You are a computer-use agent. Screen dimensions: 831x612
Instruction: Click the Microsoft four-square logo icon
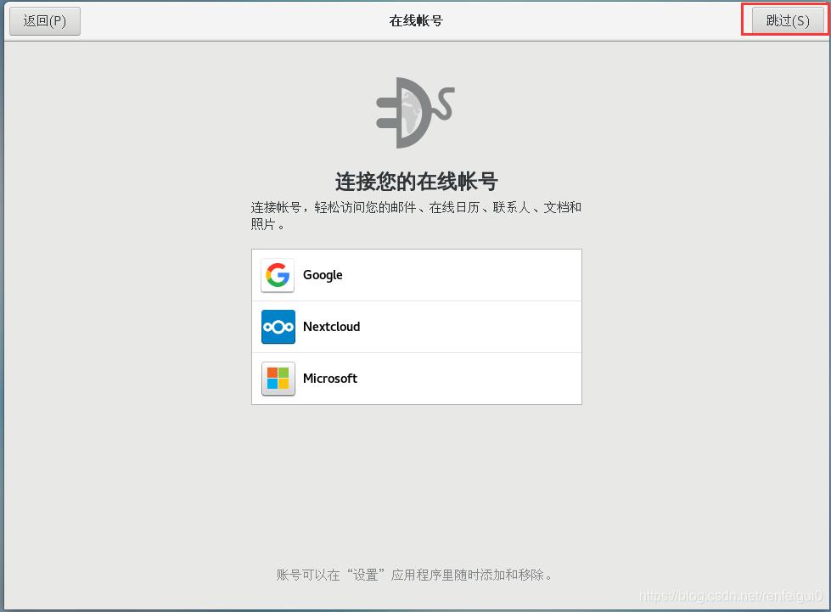click(277, 379)
